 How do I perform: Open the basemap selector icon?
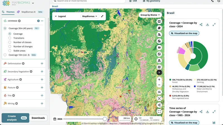tap(159, 67)
